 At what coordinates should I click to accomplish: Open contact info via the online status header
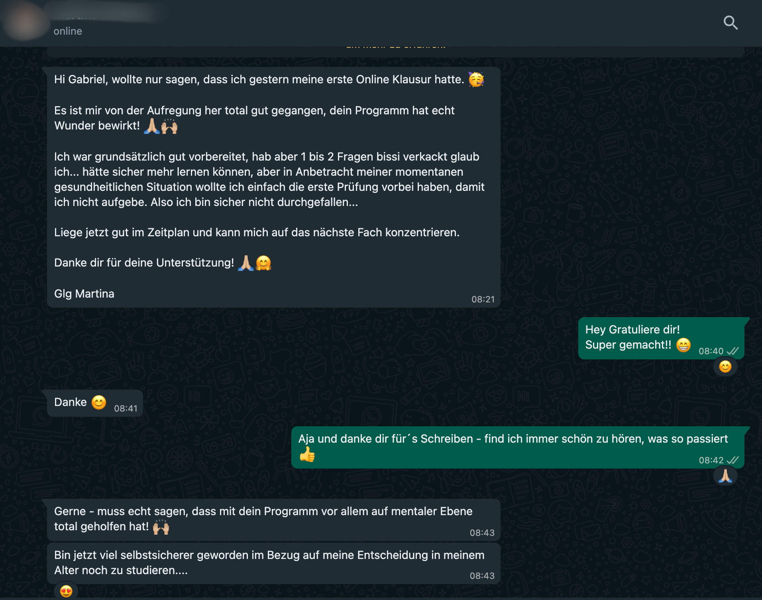click(68, 31)
